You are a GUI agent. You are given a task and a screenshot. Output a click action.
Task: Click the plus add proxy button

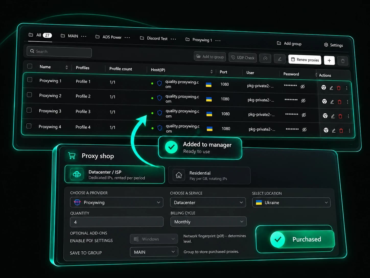tap(329, 60)
